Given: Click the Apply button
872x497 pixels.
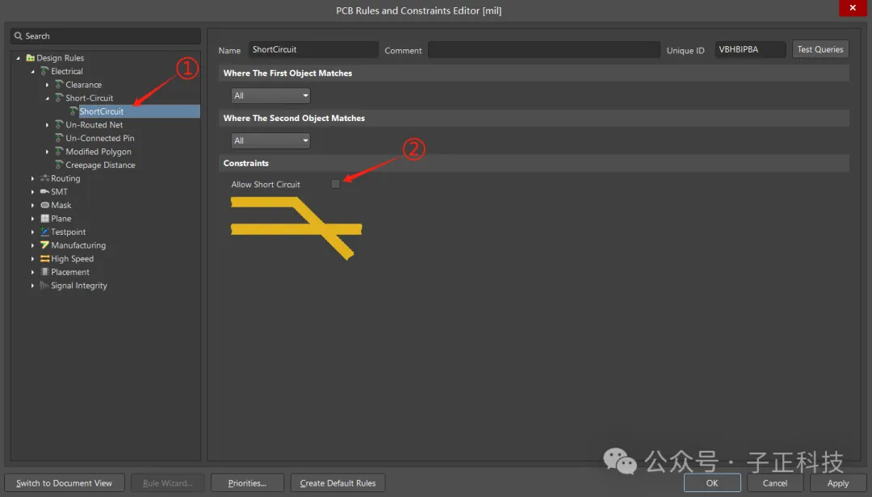Looking at the screenshot, I should point(837,483).
